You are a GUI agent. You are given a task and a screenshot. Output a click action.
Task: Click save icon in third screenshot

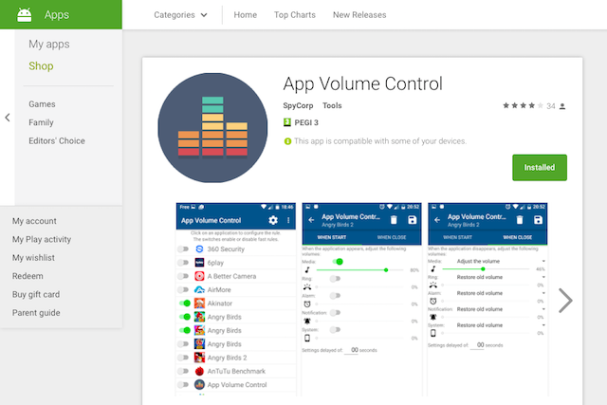[538, 220]
